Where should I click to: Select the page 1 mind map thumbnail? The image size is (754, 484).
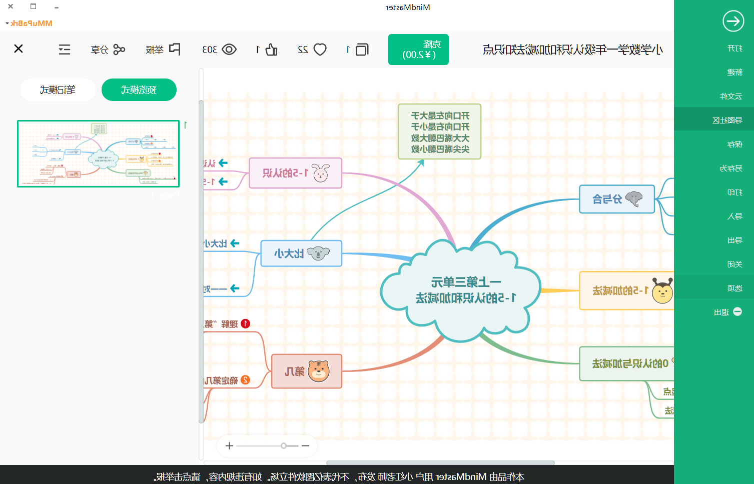click(x=98, y=153)
